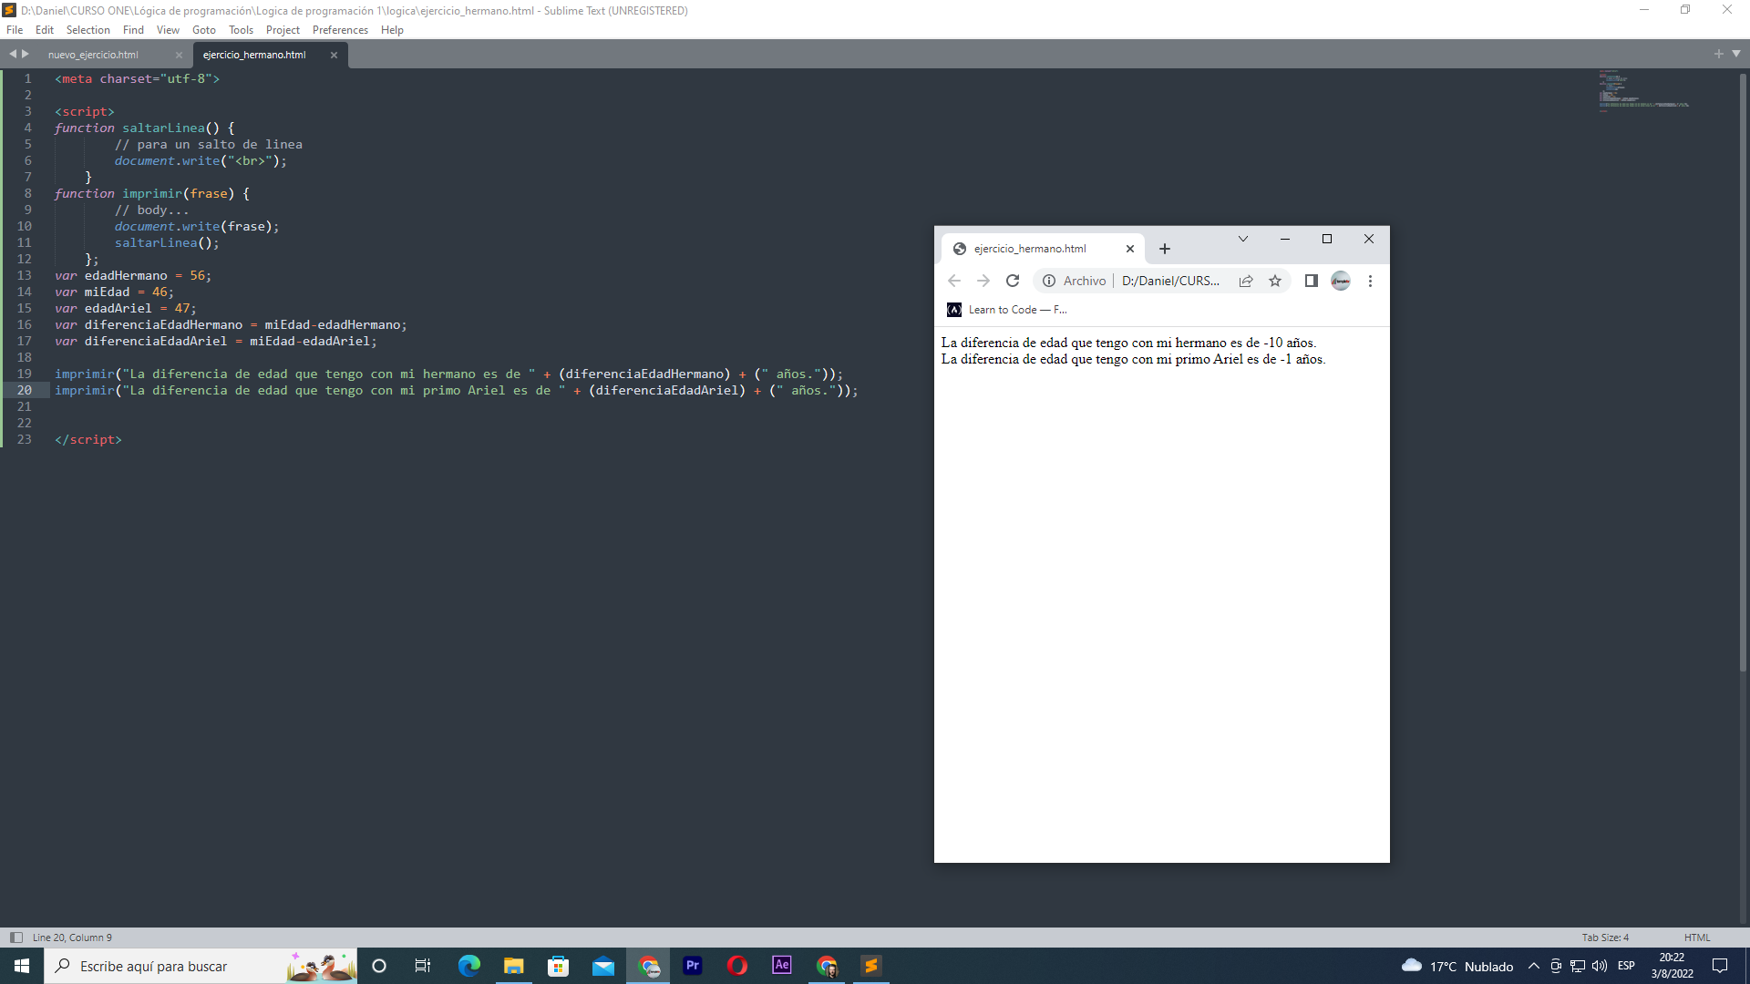
Task: Go back in Chrome
Action: 954,281
